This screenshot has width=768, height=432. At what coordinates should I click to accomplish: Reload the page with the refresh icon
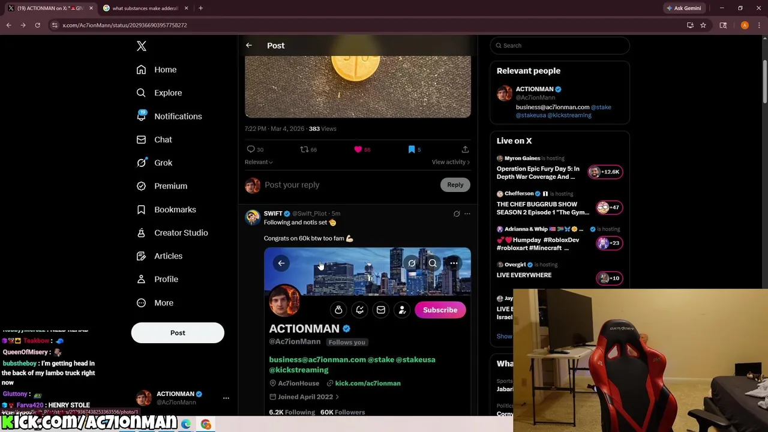(37, 25)
